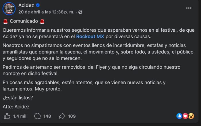View the 148 comments count
Viewport: 201px width, 126px height.
pos(47,116)
